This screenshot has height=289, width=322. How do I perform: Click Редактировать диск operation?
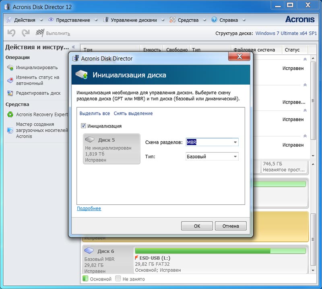click(38, 93)
